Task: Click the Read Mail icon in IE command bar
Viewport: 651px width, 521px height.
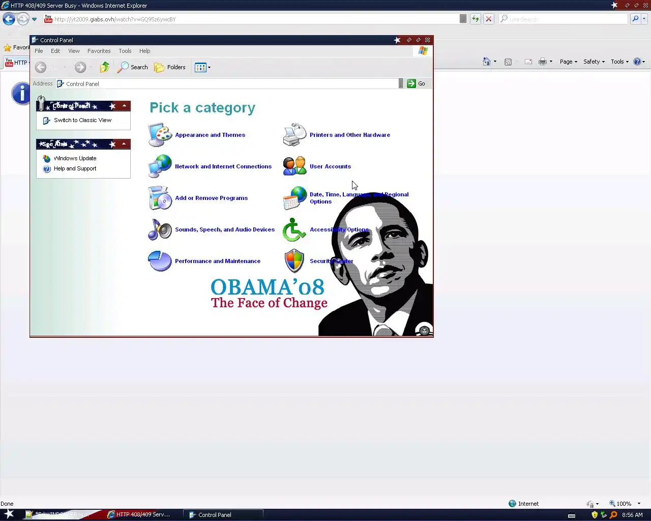Action: pos(528,62)
